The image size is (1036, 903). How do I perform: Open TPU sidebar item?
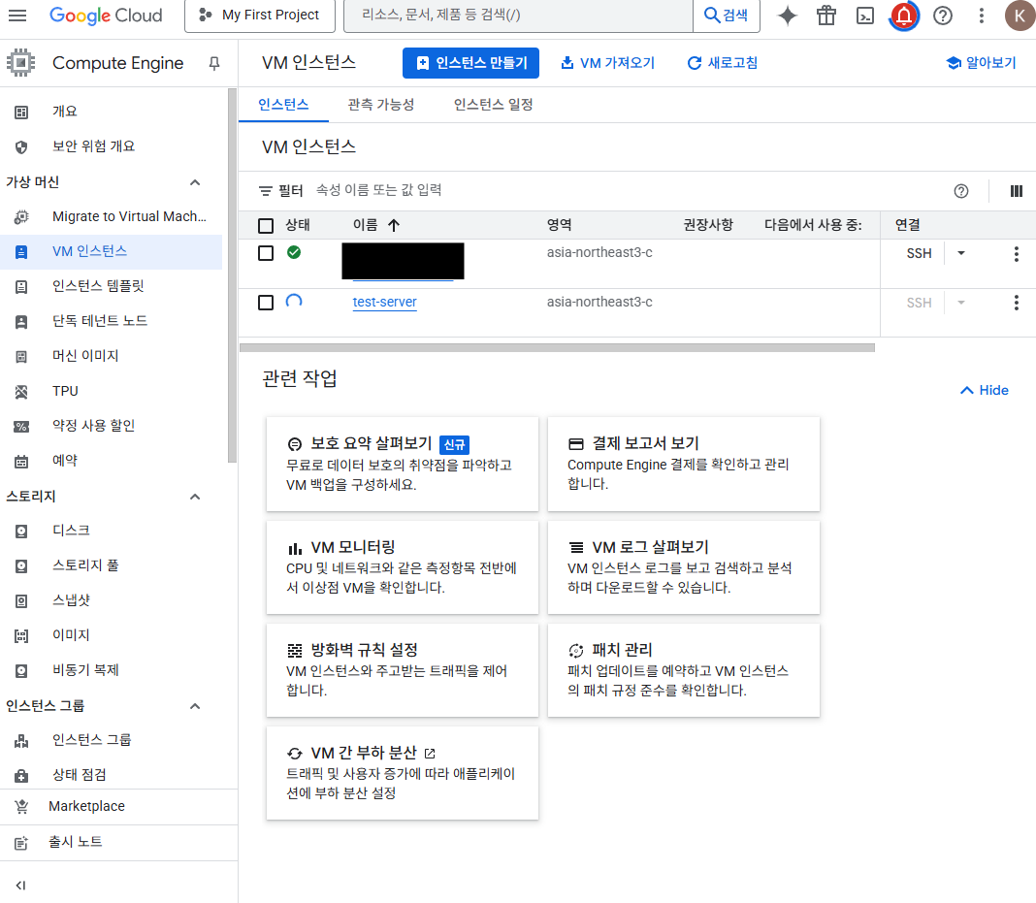111,391
